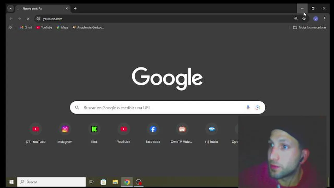
Task: Open the (71) YouTube shortcut
Action: click(36, 134)
